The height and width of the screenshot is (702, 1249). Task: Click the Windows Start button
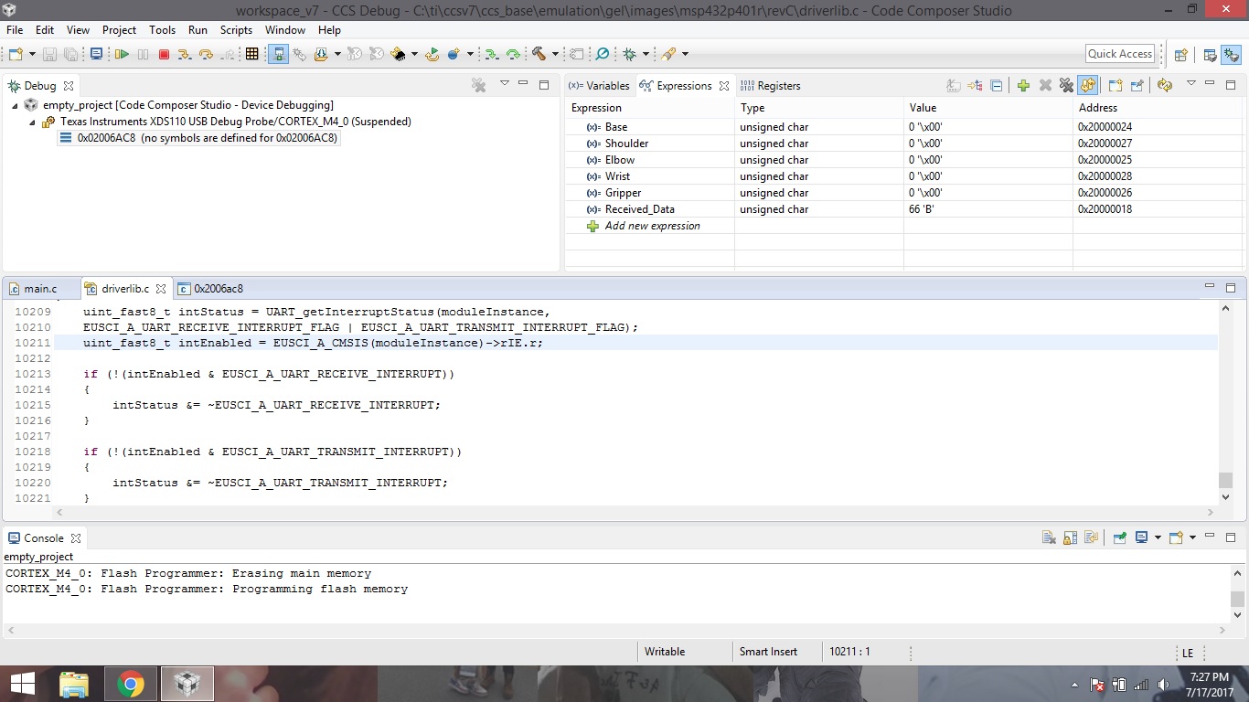coord(22,684)
